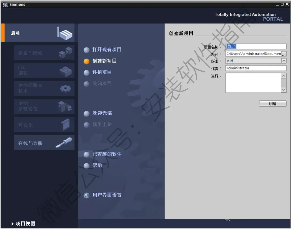
Task: Click the 创建 button
Action: coord(273,104)
